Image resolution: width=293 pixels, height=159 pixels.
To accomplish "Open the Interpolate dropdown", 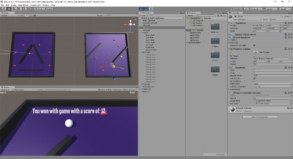I will [273, 84].
